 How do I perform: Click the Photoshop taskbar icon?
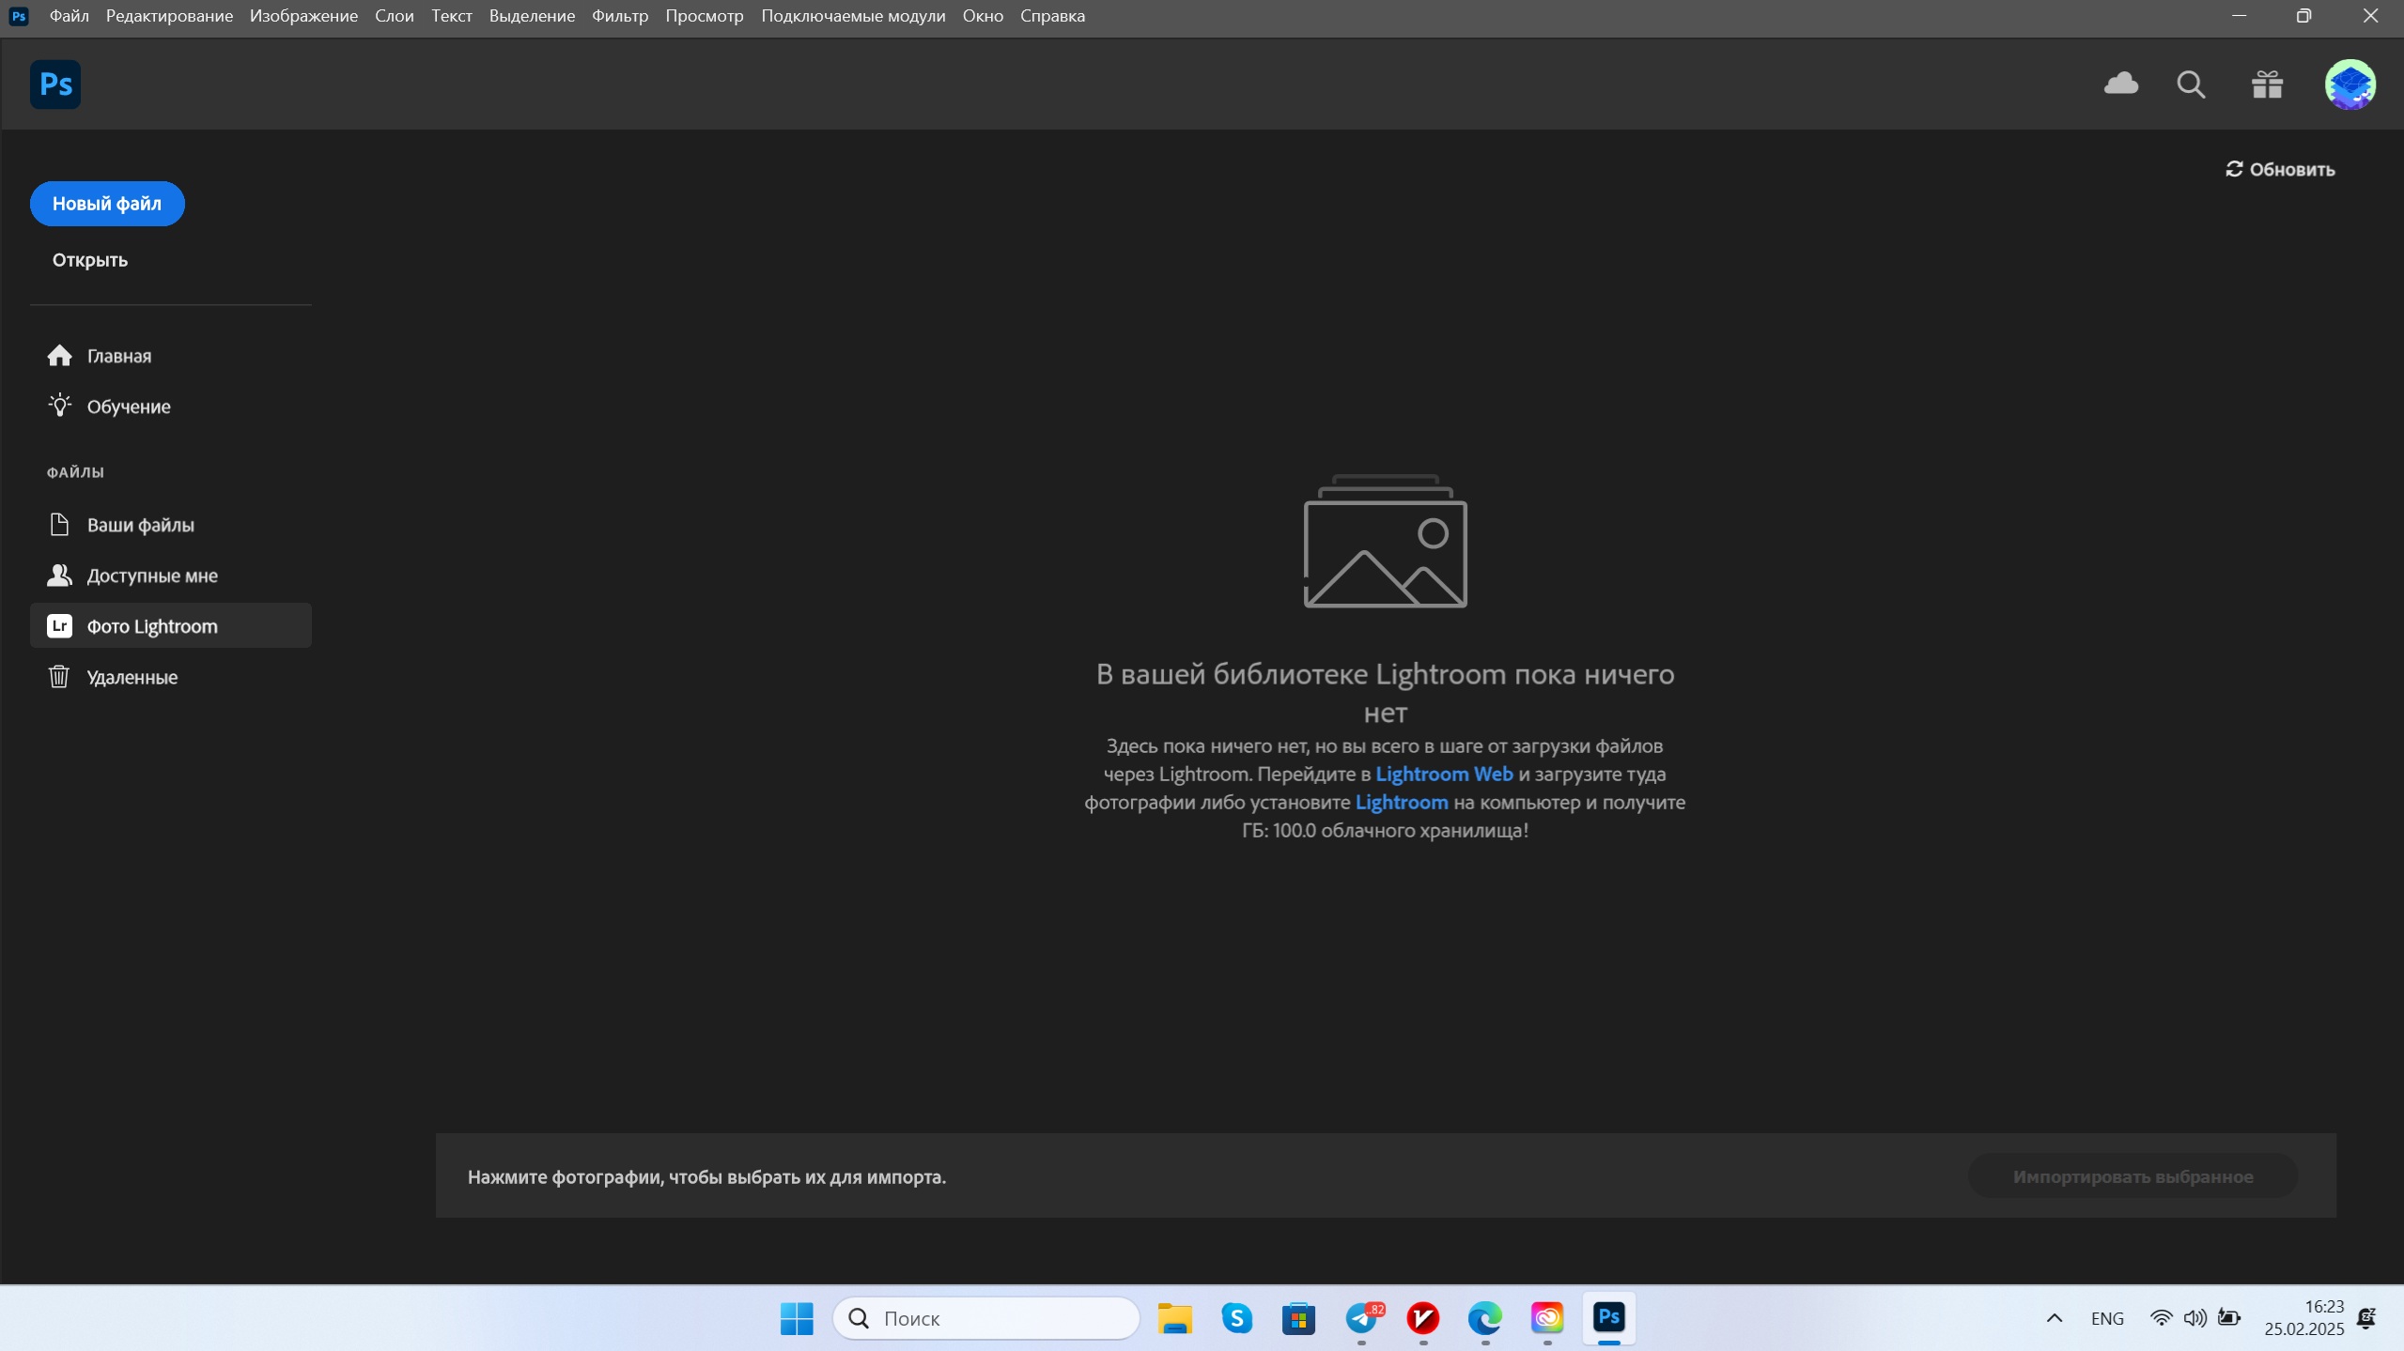[x=1609, y=1318]
